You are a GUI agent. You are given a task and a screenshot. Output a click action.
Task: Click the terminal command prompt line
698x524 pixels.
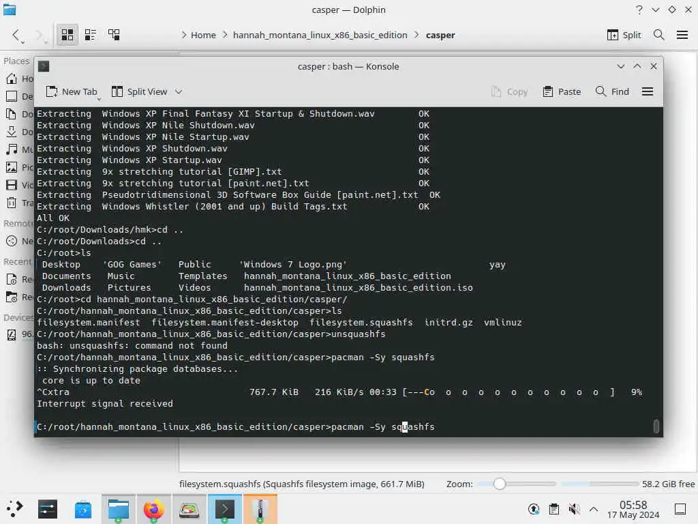[x=235, y=427]
